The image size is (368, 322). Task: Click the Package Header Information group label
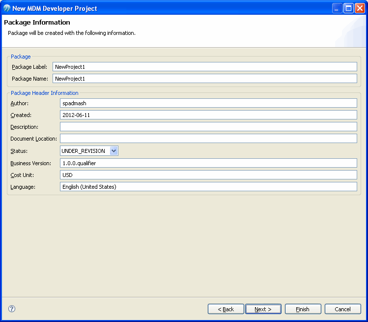click(45, 93)
